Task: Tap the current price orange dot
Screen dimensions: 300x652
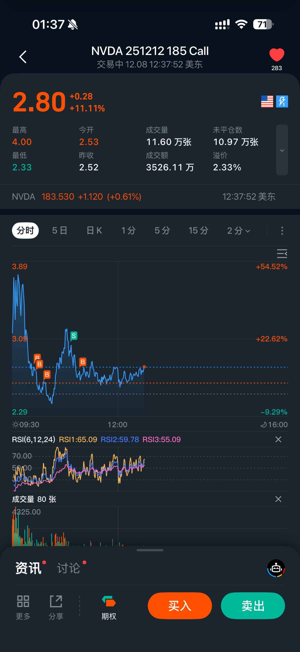Action: tap(144, 367)
